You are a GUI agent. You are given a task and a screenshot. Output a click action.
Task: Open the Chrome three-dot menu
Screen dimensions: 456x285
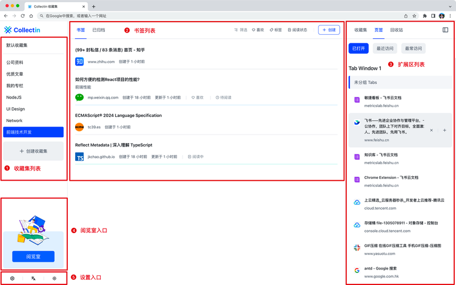(x=450, y=16)
